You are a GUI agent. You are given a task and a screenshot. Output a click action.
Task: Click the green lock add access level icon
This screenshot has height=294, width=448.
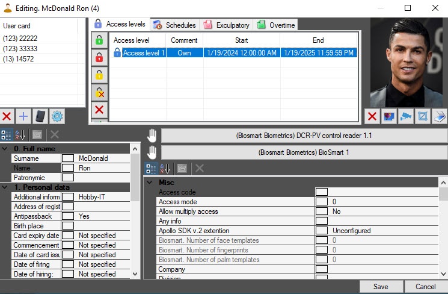tap(99, 40)
